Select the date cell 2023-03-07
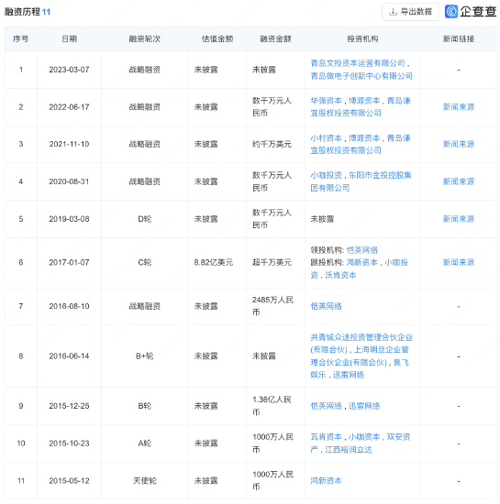The height and width of the screenshot is (504, 500). coord(69,70)
